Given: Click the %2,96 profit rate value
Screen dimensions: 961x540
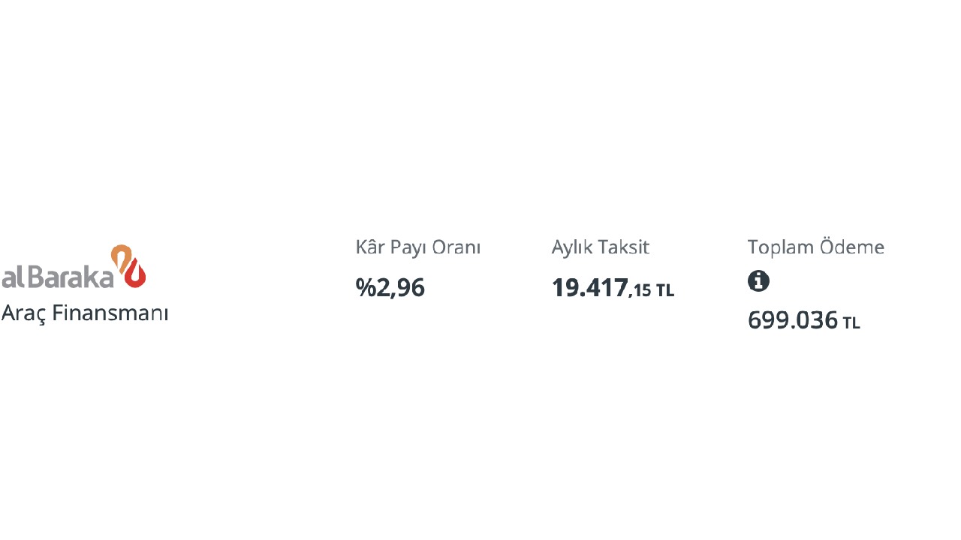Looking at the screenshot, I should 390,287.
